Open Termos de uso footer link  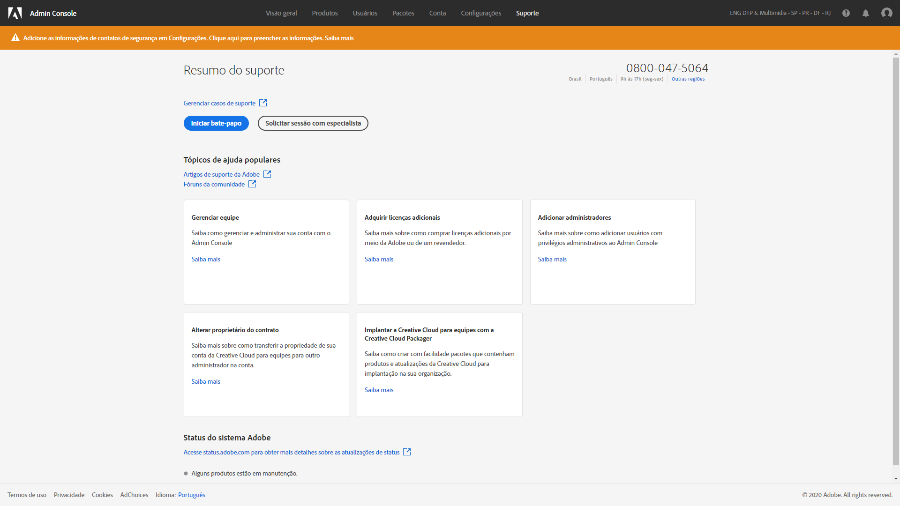coord(27,495)
